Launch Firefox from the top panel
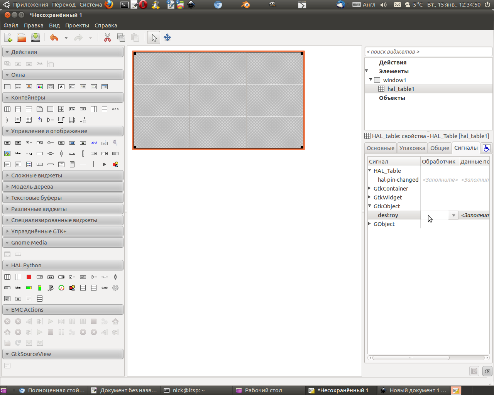Image resolution: width=494 pixels, height=395 pixels. [x=109, y=5]
